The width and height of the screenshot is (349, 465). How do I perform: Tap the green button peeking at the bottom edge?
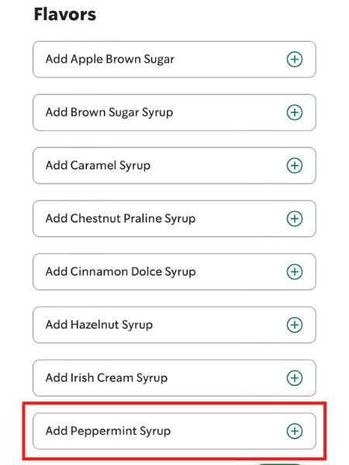[279, 463]
